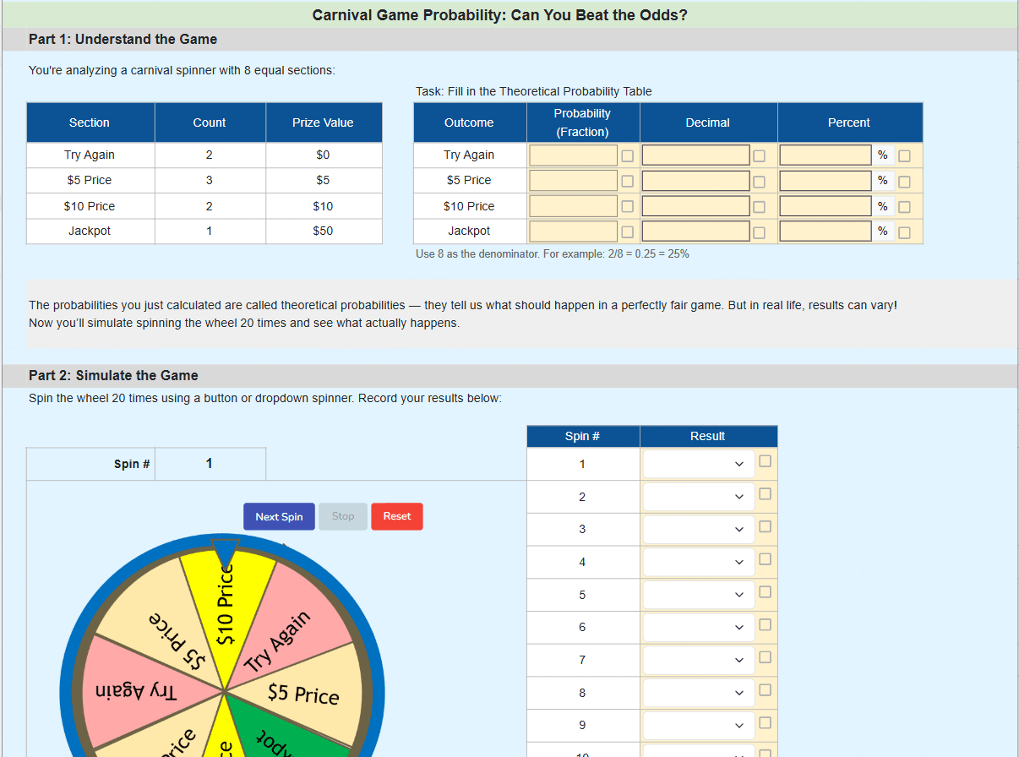This screenshot has width=1019, height=757.
Task: Toggle the checkbox in spin 1 result row
Action: tap(765, 460)
